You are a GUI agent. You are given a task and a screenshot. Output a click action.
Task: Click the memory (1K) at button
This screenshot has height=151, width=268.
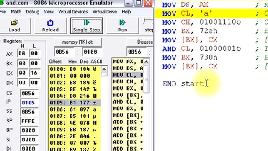pos(78,42)
